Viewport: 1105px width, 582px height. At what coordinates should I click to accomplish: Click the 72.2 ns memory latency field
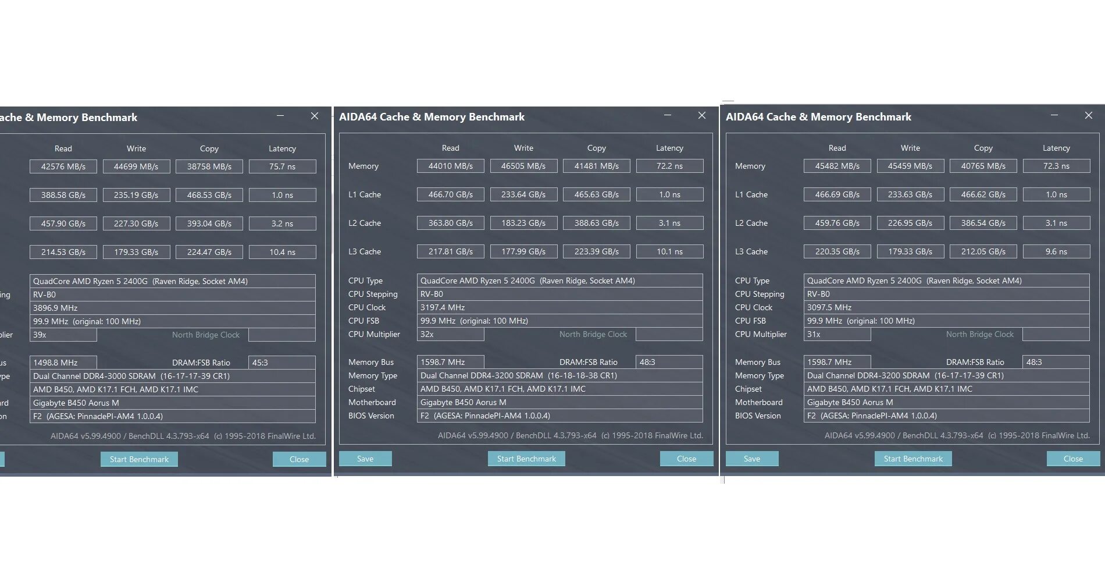[670, 166]
